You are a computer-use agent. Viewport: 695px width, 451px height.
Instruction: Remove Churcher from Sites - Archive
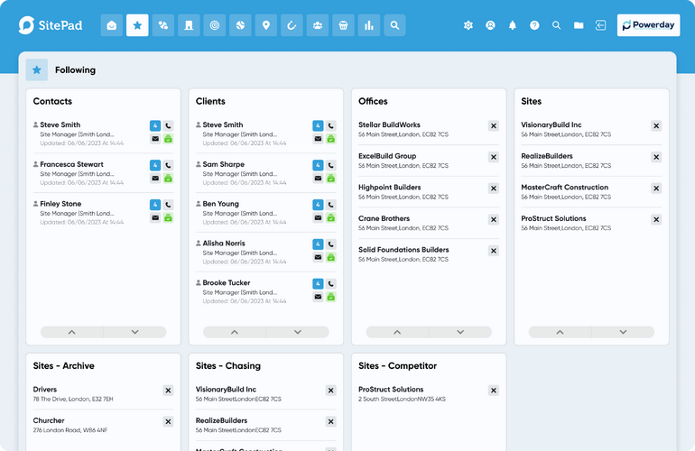[x=168, y=421]
